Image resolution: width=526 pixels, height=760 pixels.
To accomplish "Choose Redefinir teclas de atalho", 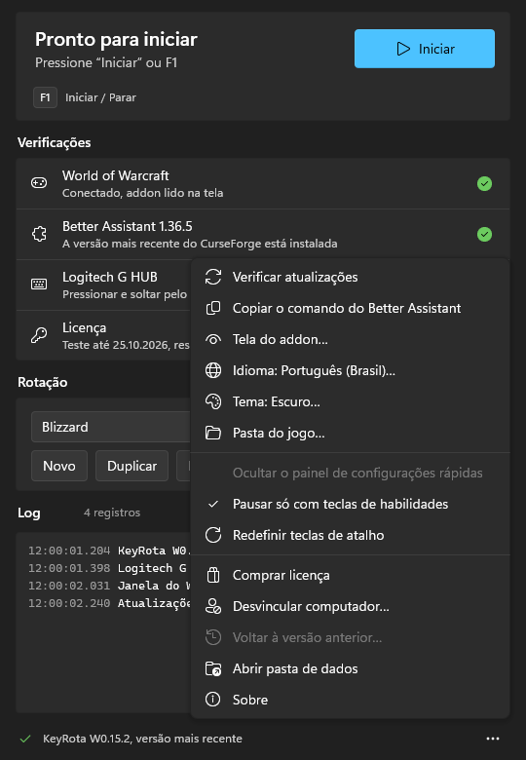I will tap(351, 535).
